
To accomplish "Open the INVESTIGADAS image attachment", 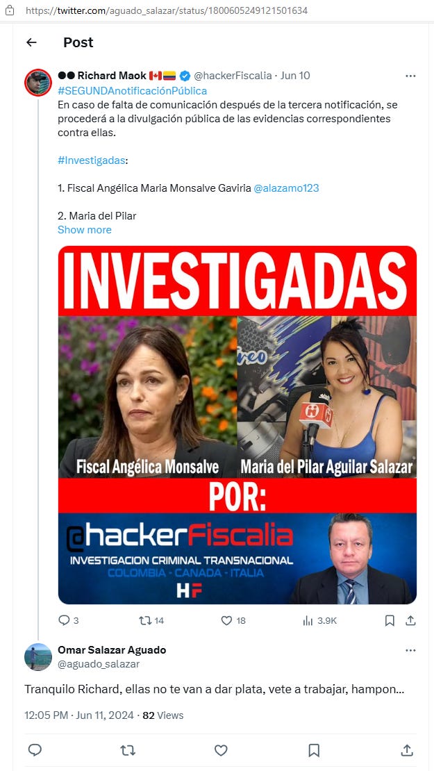I will [237, 425].
